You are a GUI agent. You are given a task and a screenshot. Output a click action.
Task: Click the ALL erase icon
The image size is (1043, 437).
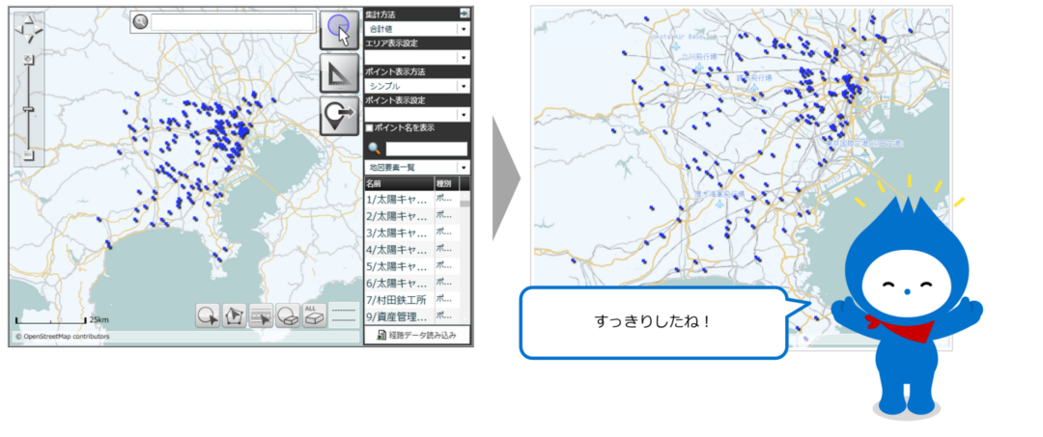pyautogui.click(x=314, y=315)
